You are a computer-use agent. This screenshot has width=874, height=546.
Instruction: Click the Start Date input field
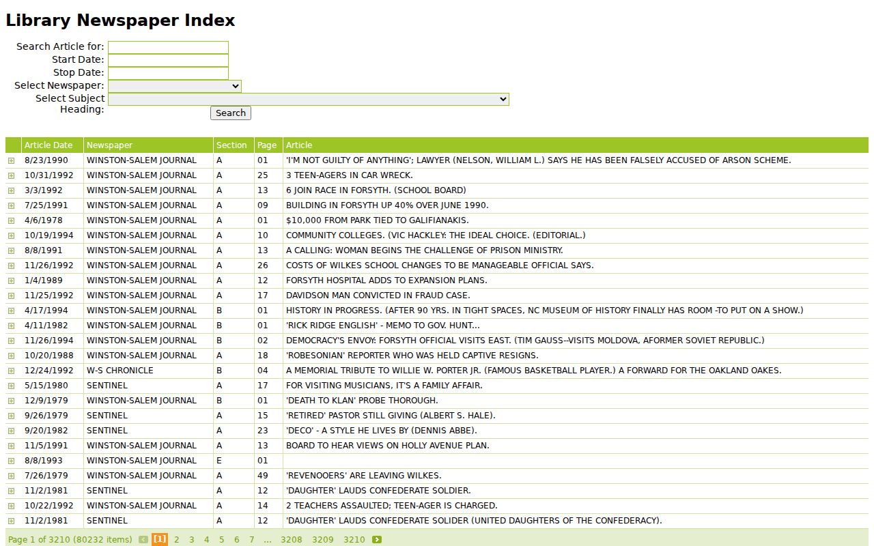(x=168, y=60)
